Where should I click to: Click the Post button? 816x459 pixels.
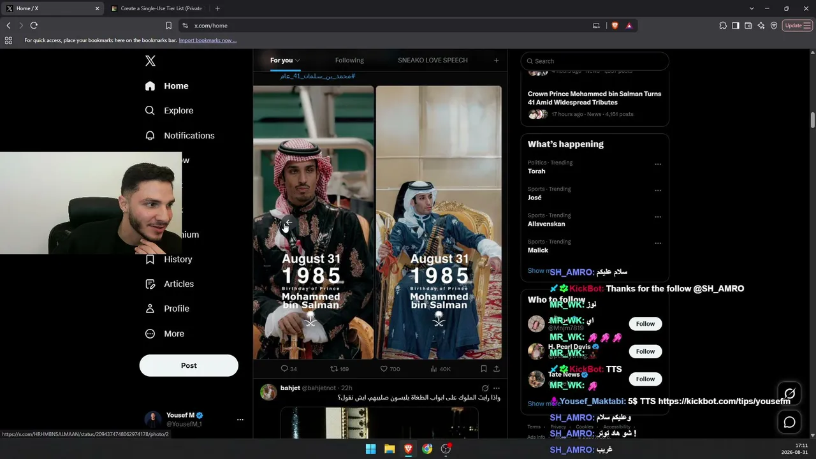189,365
